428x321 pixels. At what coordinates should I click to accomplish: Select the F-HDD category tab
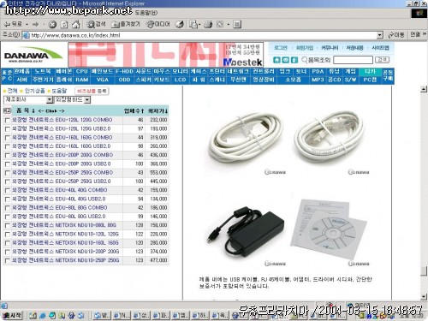(124, 71)
